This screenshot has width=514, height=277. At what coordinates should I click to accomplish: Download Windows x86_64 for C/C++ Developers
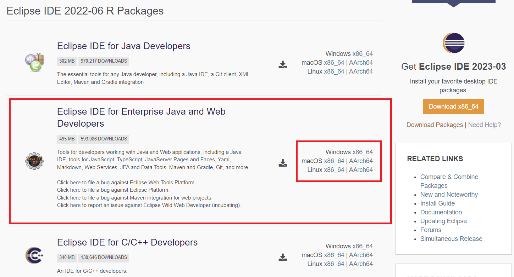[363, 246]
